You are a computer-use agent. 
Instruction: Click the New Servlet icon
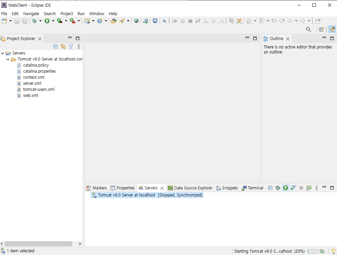100,21
